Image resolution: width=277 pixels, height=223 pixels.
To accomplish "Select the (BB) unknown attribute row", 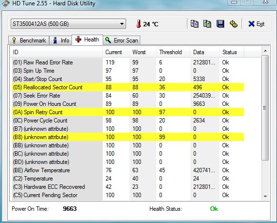I will point(128,145).
